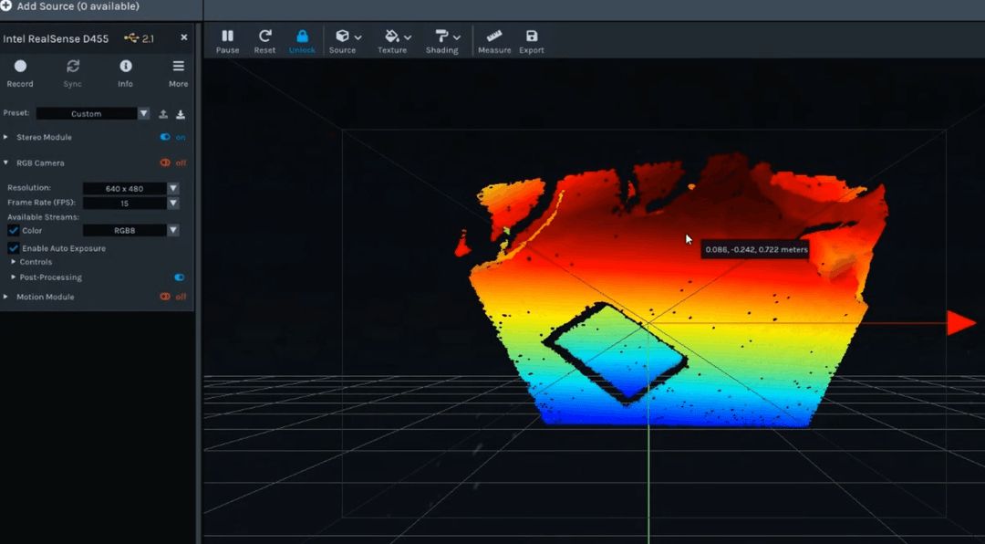Open the device Info panel
985x544 pixels.
(126, 71)
